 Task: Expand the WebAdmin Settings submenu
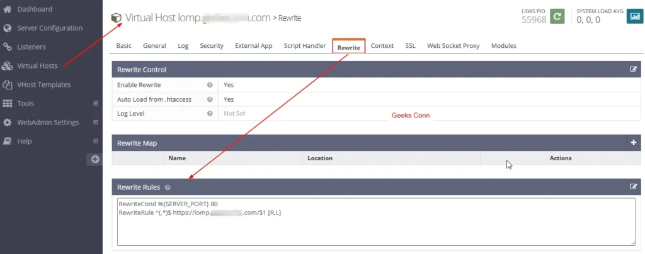tap(96, 122)
